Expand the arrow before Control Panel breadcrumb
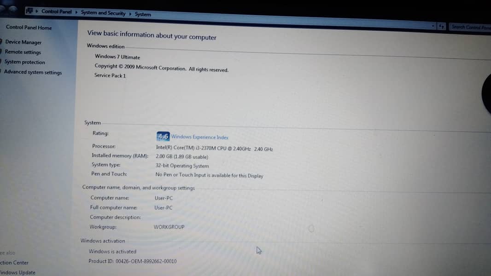The height and width of the screenshot is (276, 491). [37, 11]
